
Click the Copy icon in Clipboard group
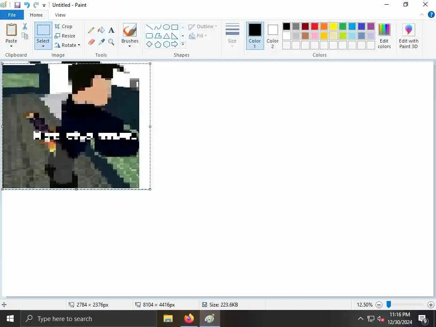point(25,36)
